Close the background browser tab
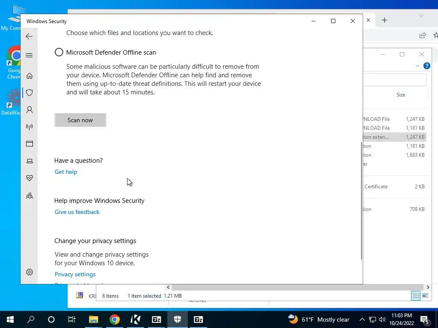The image size is (438, 328). tap(368, 20)
